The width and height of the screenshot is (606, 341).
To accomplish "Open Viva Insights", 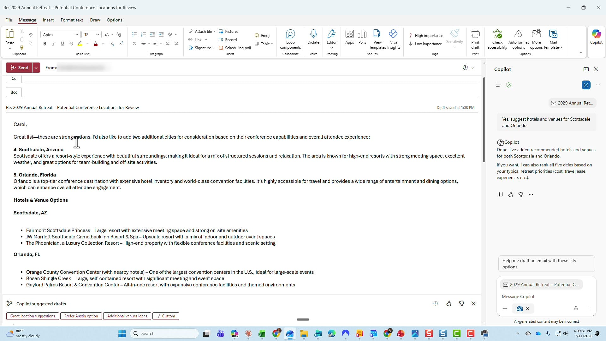I will point(394,39).
